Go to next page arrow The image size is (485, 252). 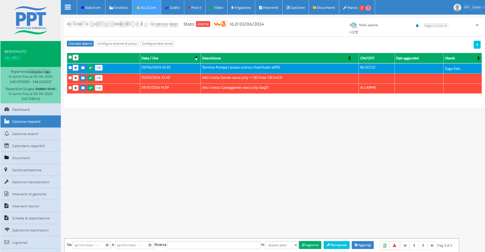point(423,245)
